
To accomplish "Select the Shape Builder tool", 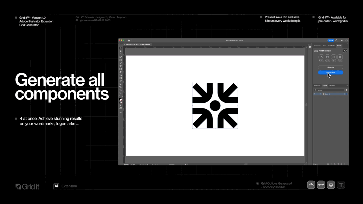I will point(121,75).
